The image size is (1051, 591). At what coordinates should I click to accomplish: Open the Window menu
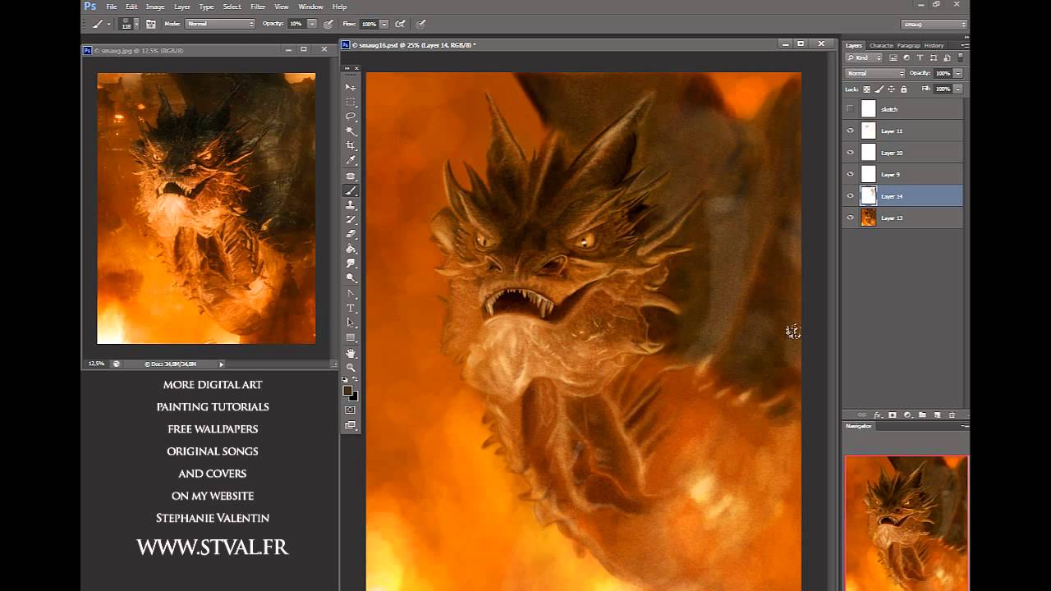coord(310,7)
